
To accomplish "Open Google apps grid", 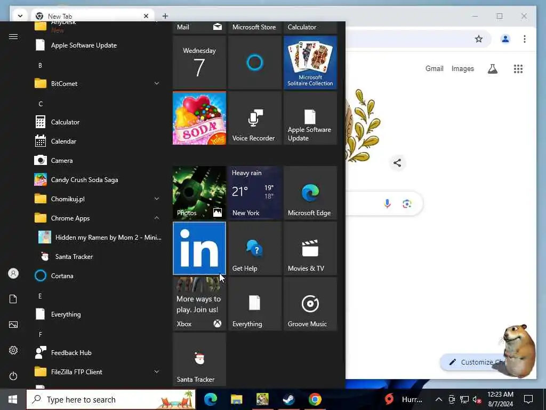I will coord(518,69).
